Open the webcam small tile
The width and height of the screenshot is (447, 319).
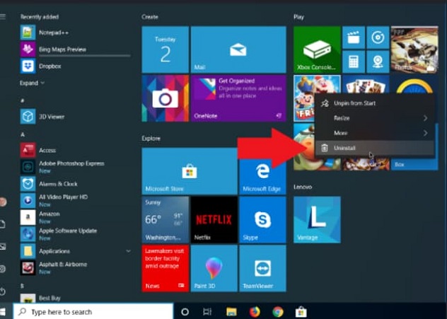tap(378, 62)
